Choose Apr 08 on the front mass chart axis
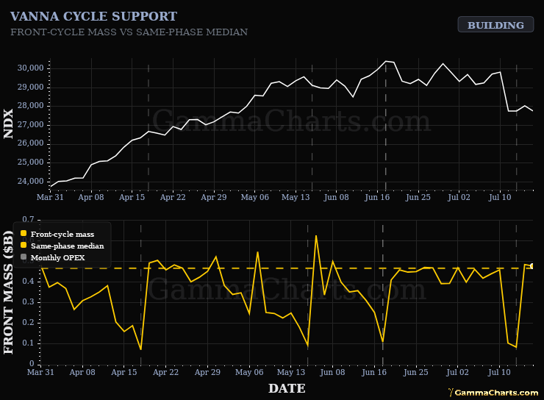This screenshot has width=544, height=400. tap(82, 372)
